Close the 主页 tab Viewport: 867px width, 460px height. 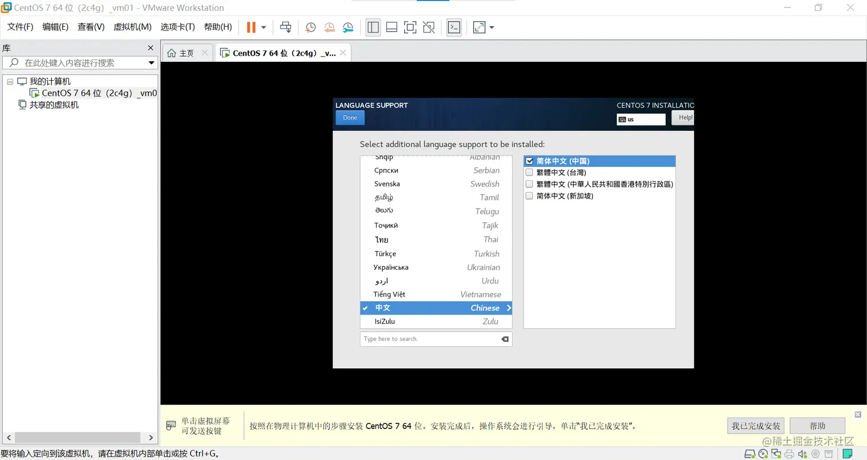tap(205, 53)
